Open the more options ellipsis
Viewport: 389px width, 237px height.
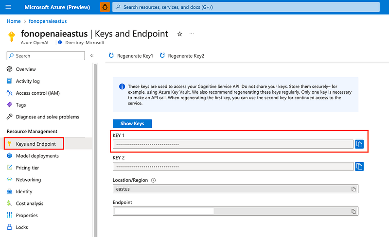point(192,34)
